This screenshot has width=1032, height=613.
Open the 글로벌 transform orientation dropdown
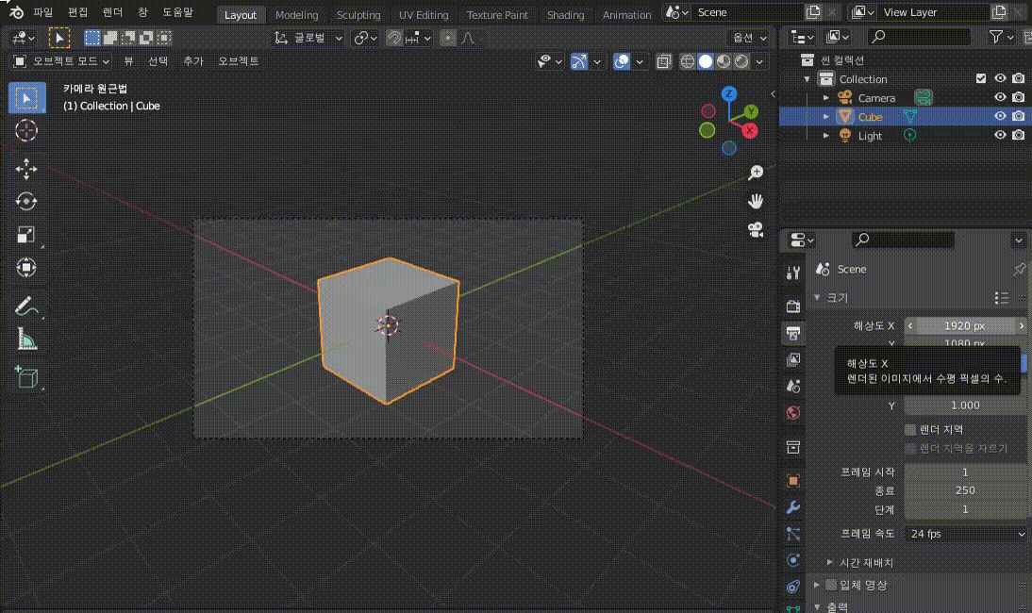pyautogui.click(x=308, y=38)
